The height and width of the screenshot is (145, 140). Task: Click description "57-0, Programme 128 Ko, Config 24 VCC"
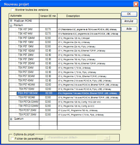tap(76, 106)
